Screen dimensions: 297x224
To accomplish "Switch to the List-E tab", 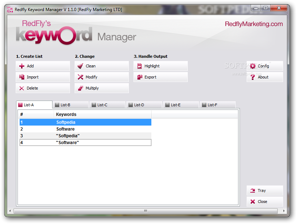I will 181,105.
